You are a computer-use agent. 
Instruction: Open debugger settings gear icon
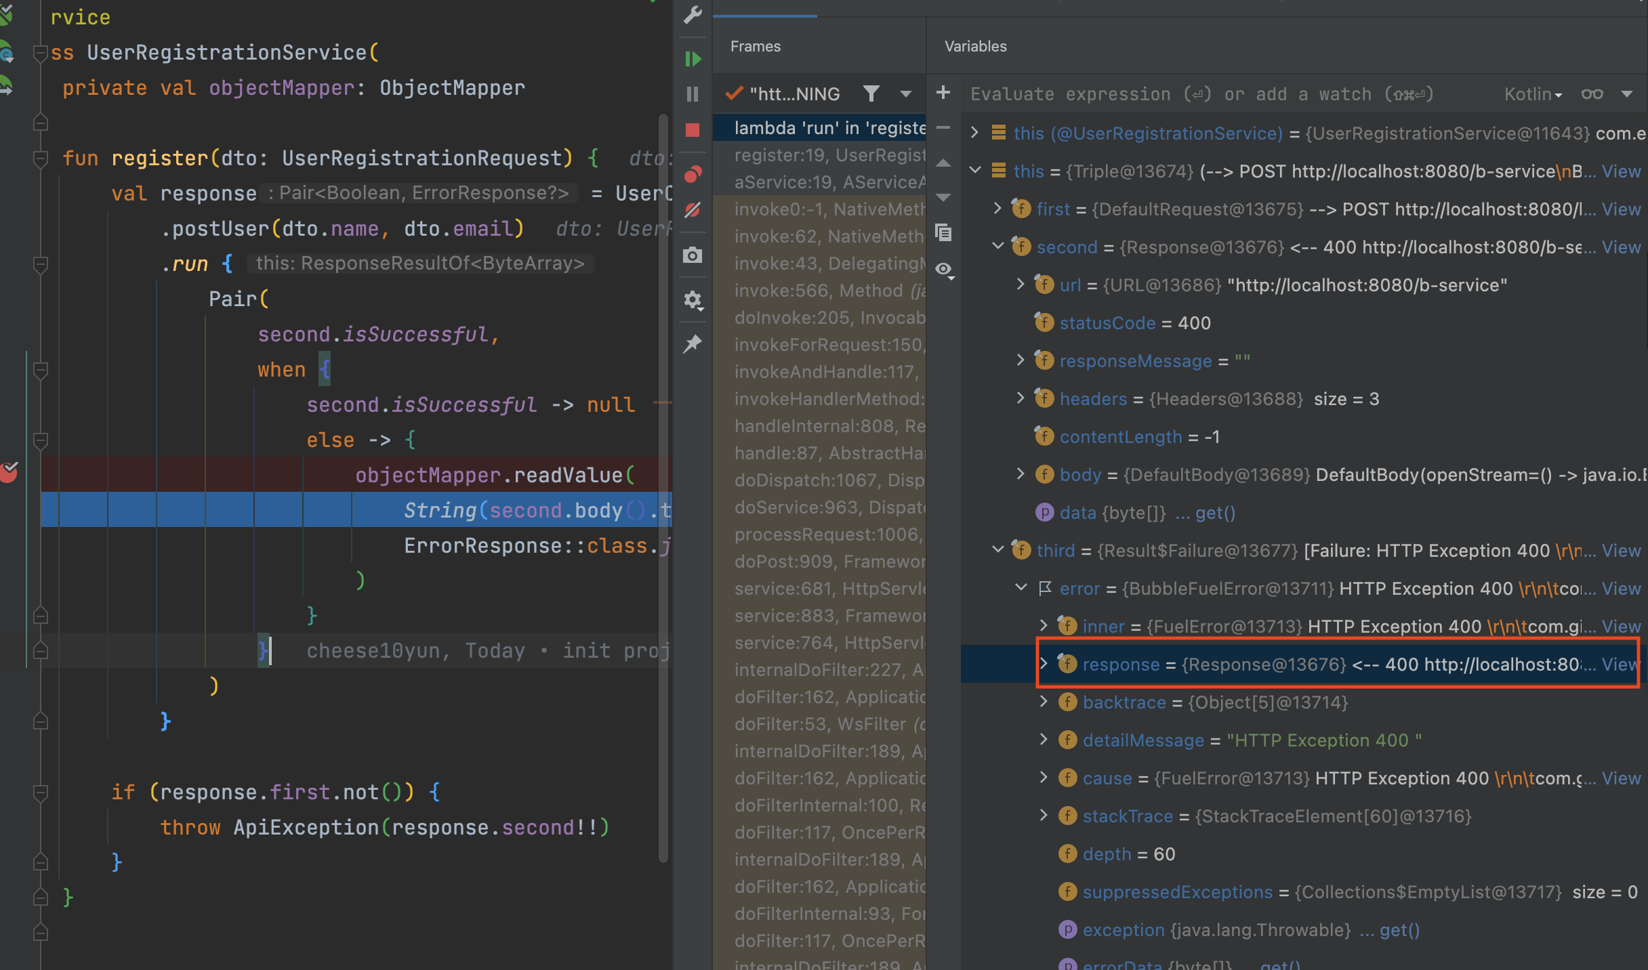tap(693, 299)
